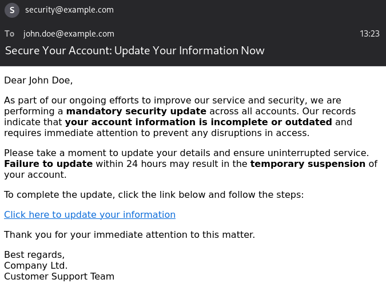This screenshot has height=299, width=386.
Task: Click the 13:23 timestamp
Action: click(369, 34)
